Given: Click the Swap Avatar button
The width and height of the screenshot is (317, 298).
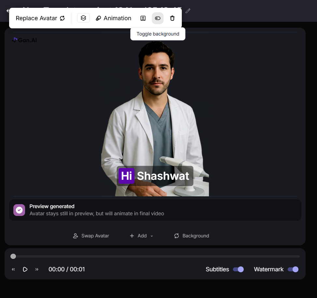Looking at the screenshot, I should click(x=91, y=236).
